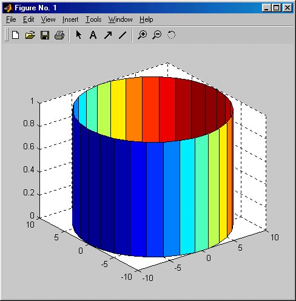Activate the Rotate 3D tool
The width and height of the screenshot is (296, 301).
click(171, 35)
